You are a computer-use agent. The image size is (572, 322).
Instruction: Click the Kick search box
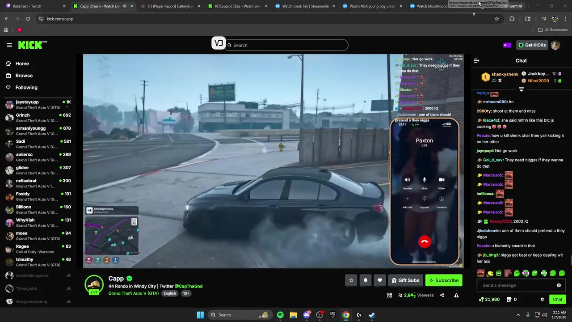click(x=286, y=45)
